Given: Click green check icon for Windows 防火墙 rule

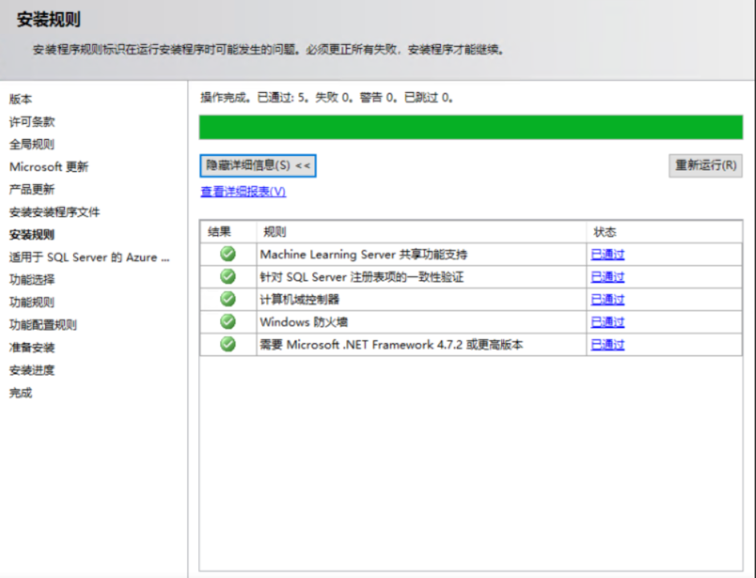Looking at the screenshot, I should click(x=228, y=322).
